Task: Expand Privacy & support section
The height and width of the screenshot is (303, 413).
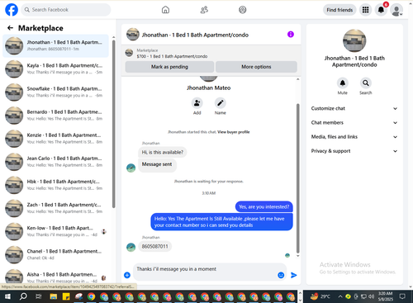Action: pyautogui.click(x=354, y=151)
